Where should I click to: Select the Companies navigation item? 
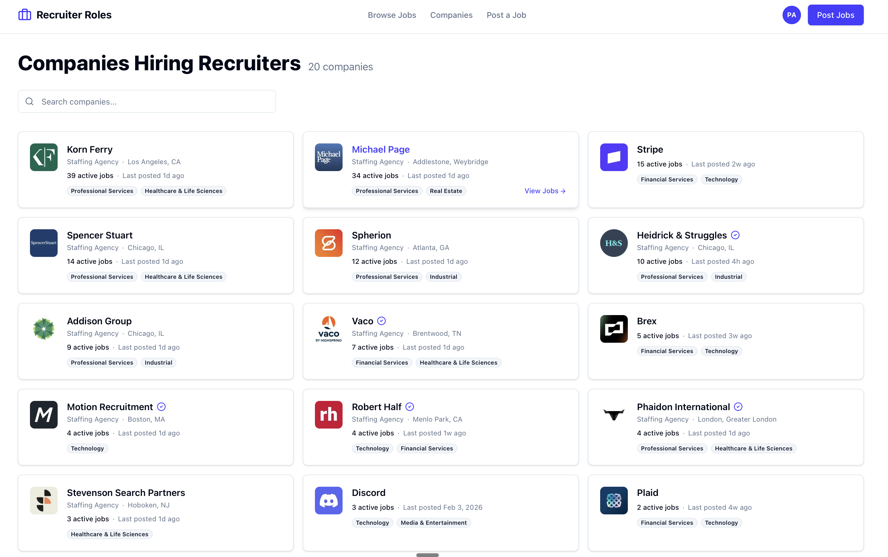pyautogui.click(x=451, y=15)
